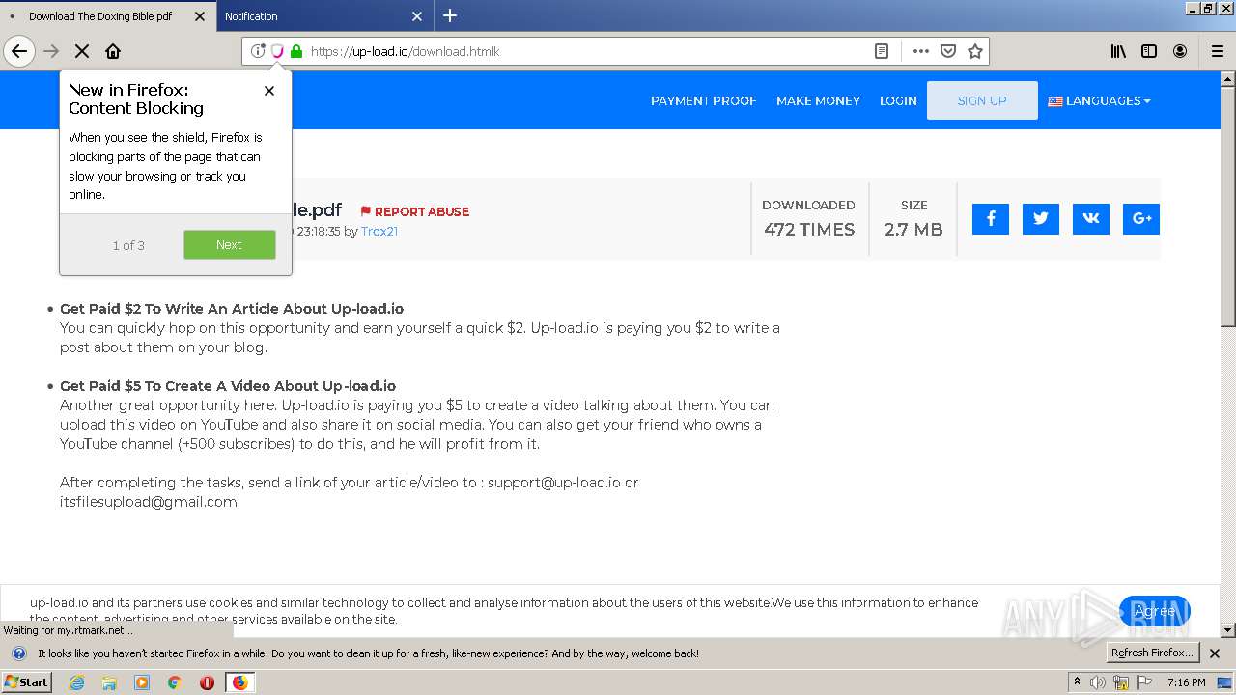Expand the LANGUAGES dropdown
Viewport: 1236px width, 695px height.
click(1099, 100)
